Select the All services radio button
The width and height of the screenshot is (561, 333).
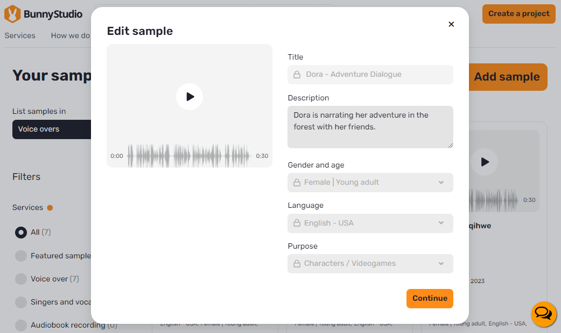coord(21,233)
